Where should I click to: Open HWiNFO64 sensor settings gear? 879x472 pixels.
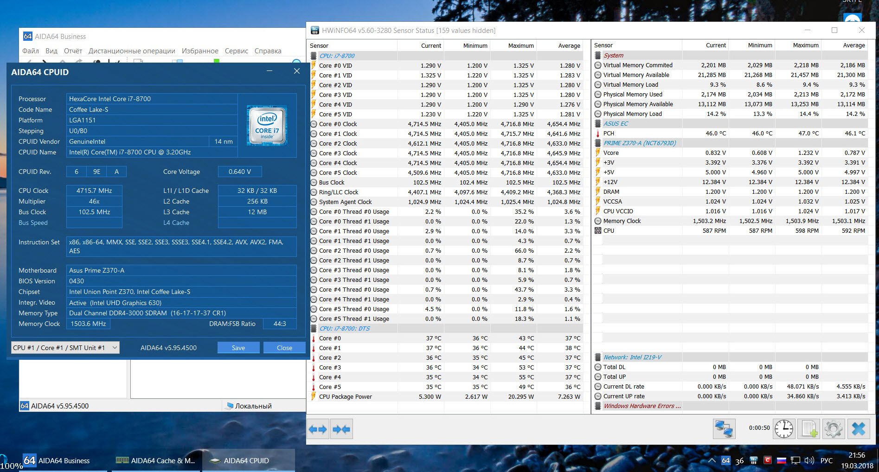834,429
